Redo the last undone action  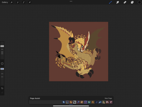click(x=2, y=93)
